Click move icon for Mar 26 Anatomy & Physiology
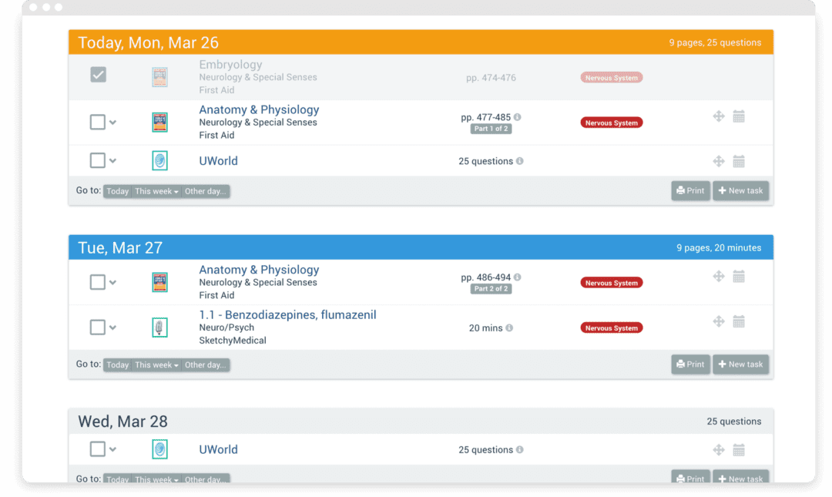Viewport: 832px width, 497px height. [x=718, y=116]
